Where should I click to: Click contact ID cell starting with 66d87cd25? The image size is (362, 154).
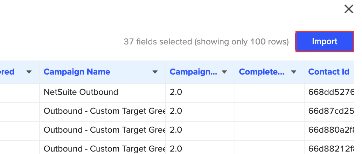[x=331, y=111]
